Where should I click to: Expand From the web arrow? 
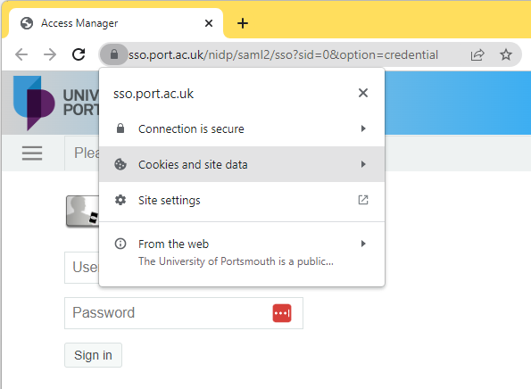[363, 244]
